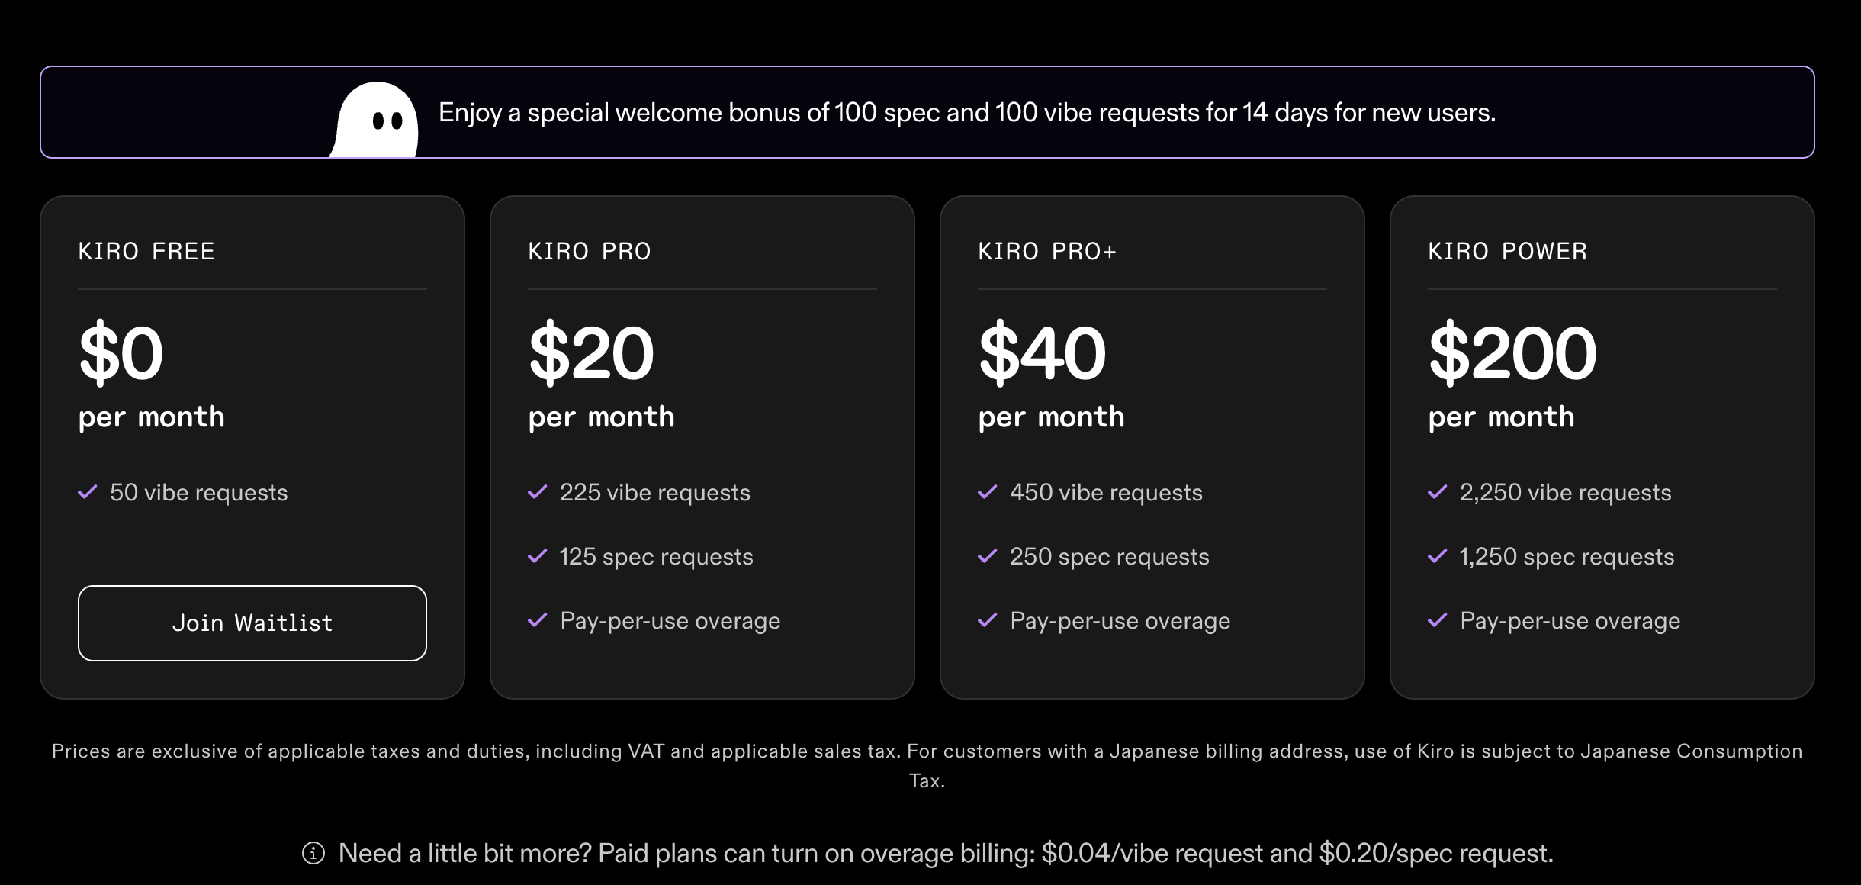The height and width of the screenshot is (885, 1861).
Task: Click the Join Waitlist button
Action: 252,623
